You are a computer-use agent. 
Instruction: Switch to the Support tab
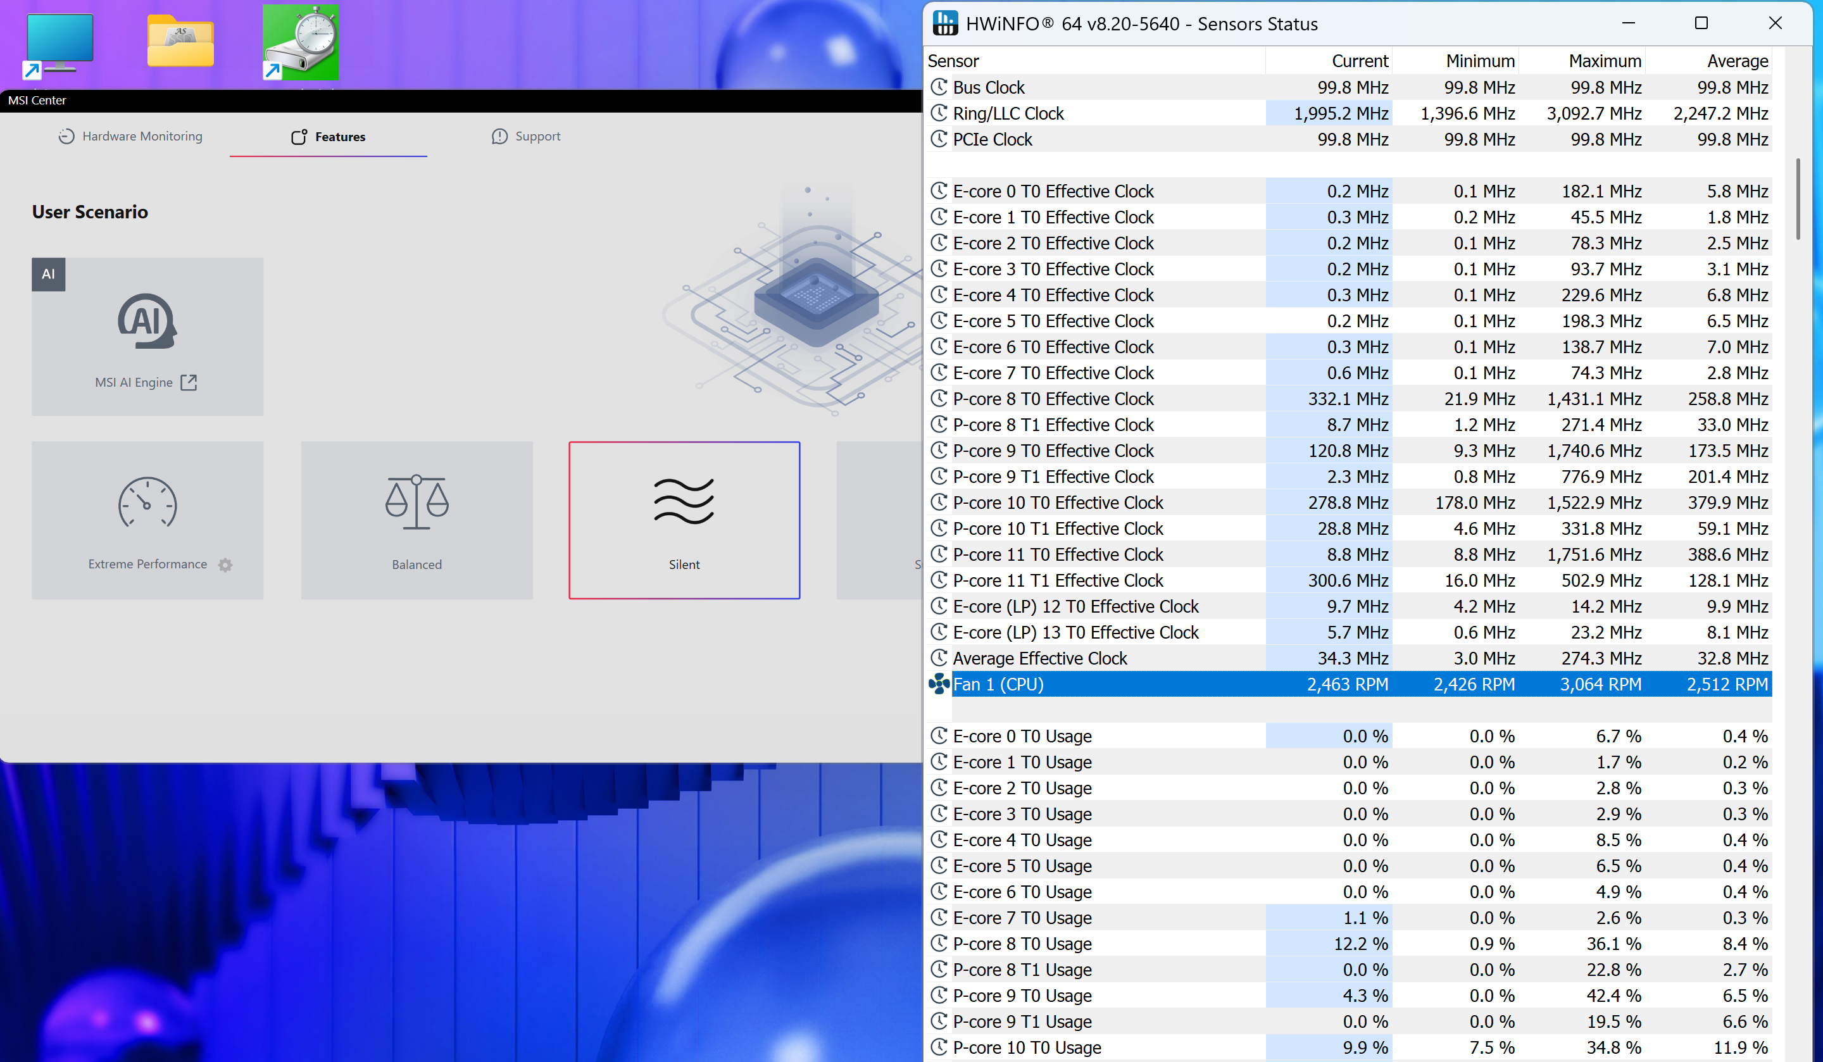526,136
